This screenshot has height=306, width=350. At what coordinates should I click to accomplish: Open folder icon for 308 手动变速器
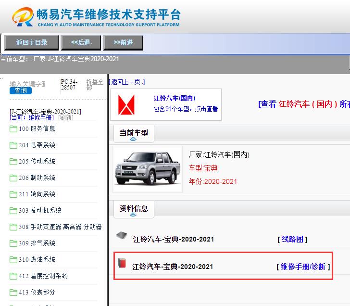pos(13,227)
